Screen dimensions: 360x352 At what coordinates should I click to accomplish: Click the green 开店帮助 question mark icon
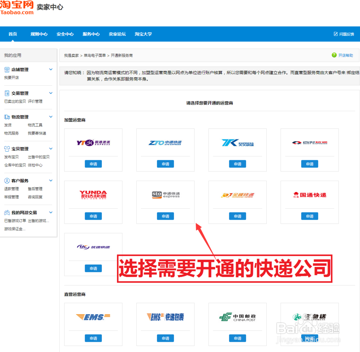334,55
